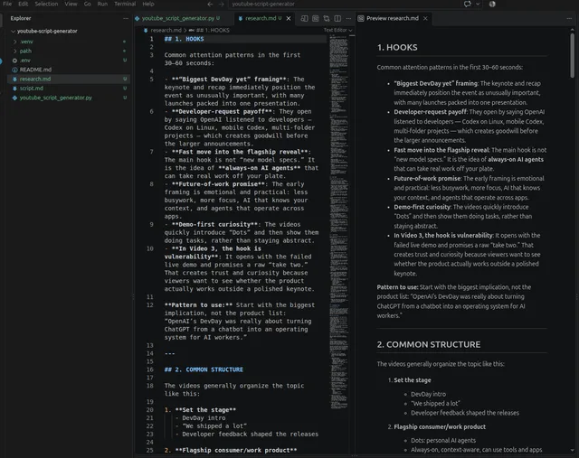The width and height of the screenshot is (579, 458).
Task: Click '2. **Flagship consumer/work product**' line in editor
Action: [x=231, y=450]
